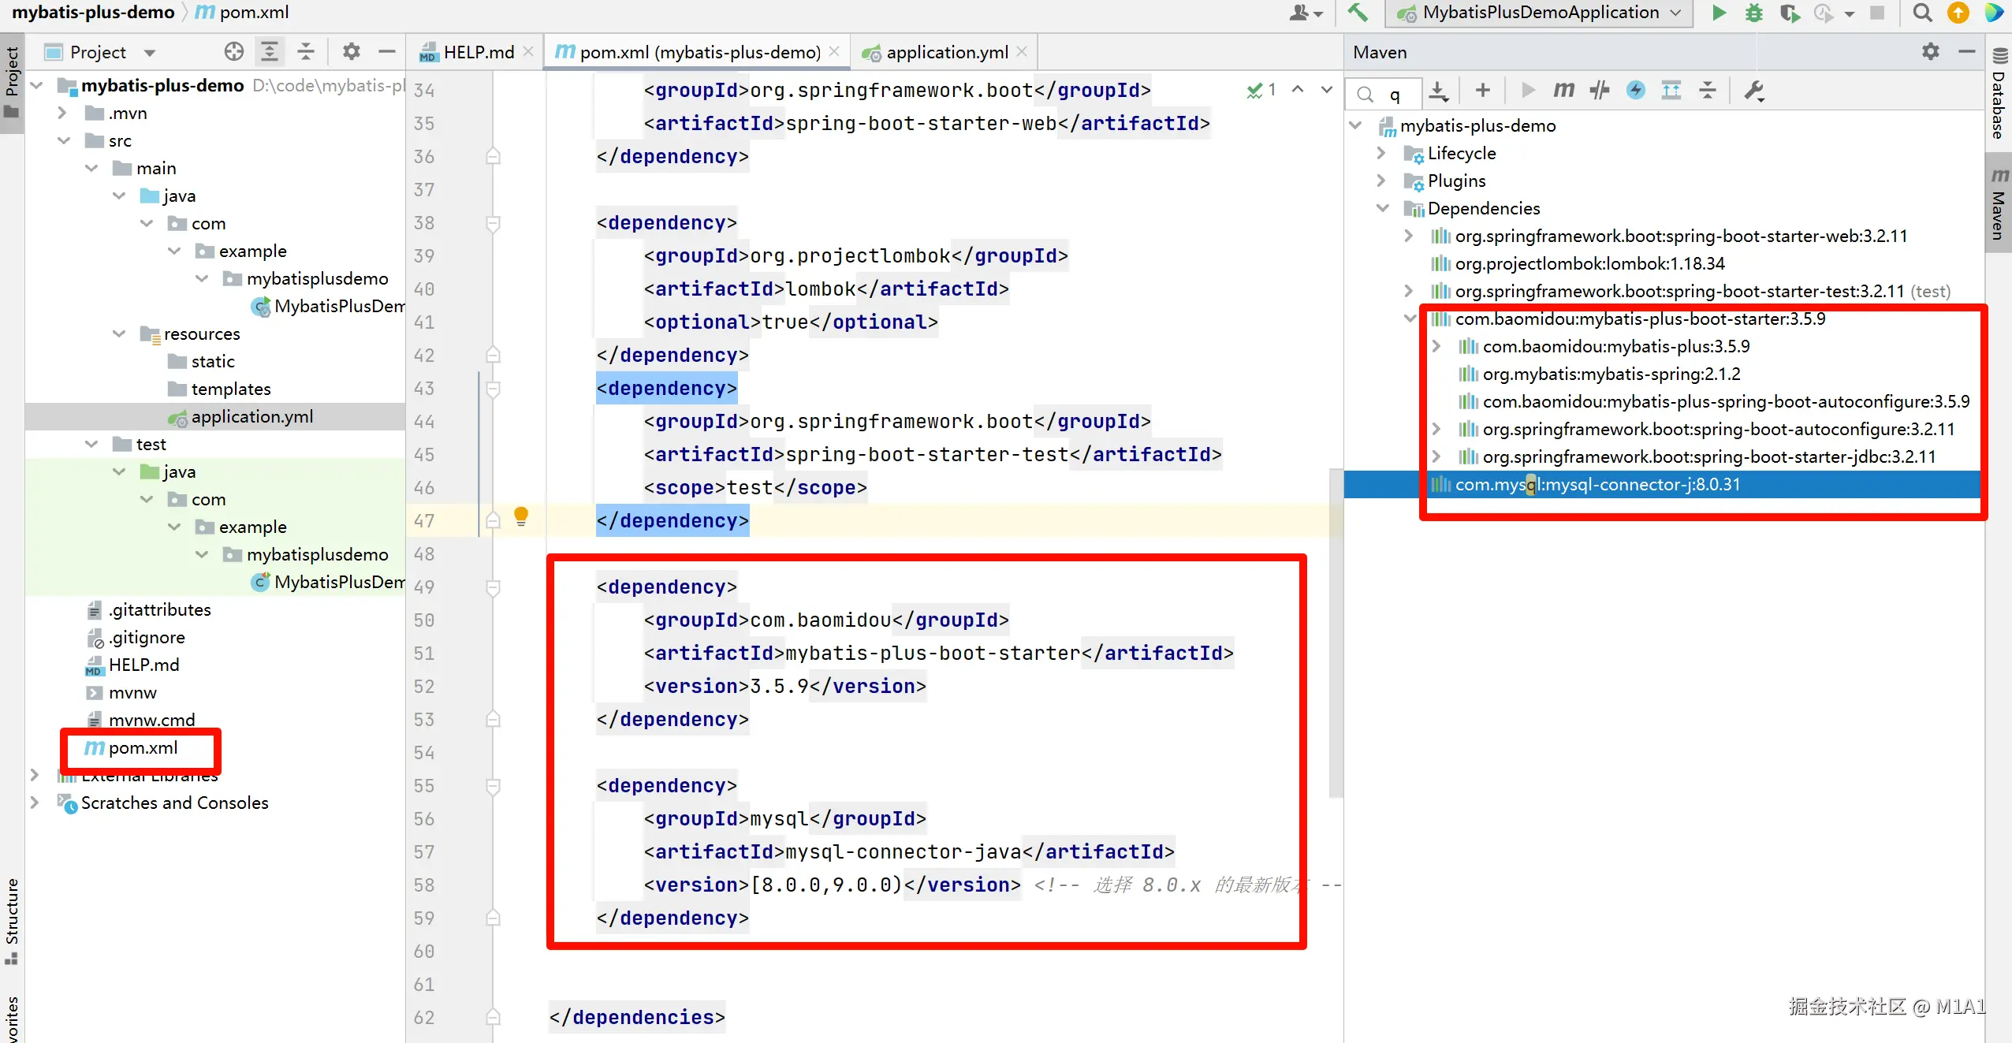
Task: Toggle Maven Offline Mode button
Action: (1599, 91)
